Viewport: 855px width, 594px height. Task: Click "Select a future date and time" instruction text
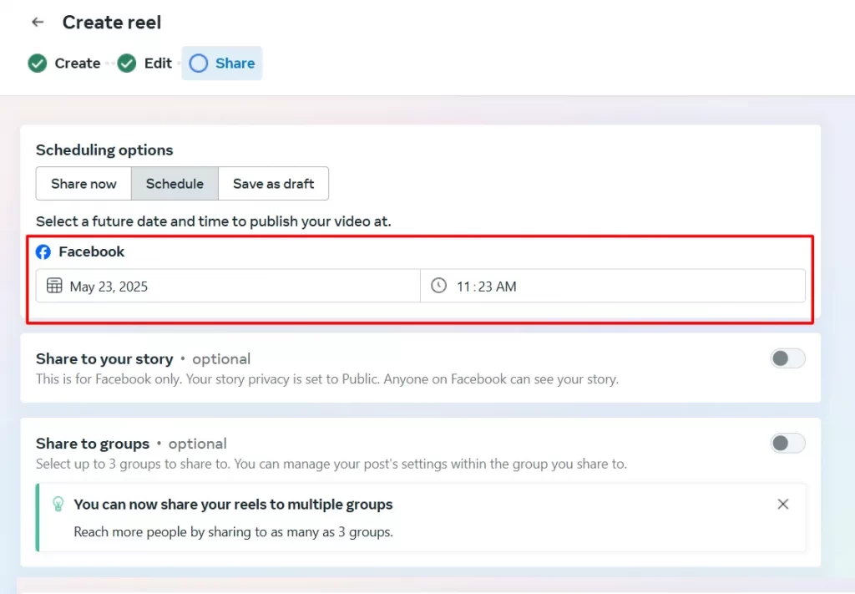[213, 221]
